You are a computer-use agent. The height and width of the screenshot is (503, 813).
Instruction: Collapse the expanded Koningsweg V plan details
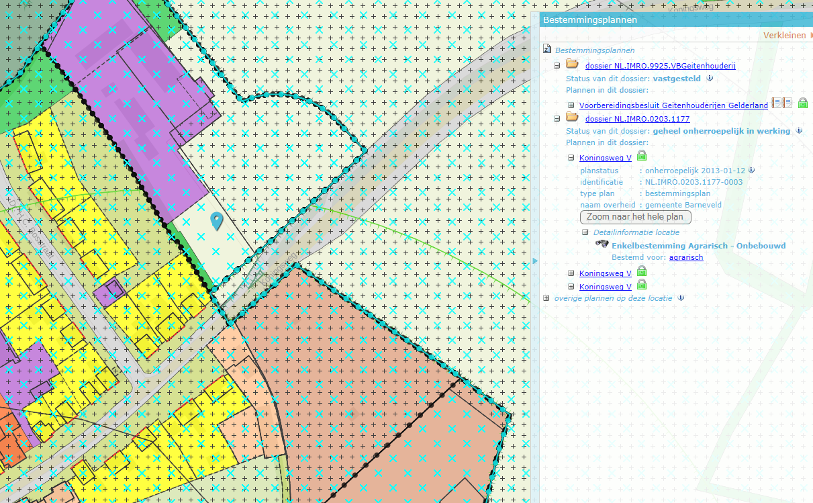click(571, 158)
